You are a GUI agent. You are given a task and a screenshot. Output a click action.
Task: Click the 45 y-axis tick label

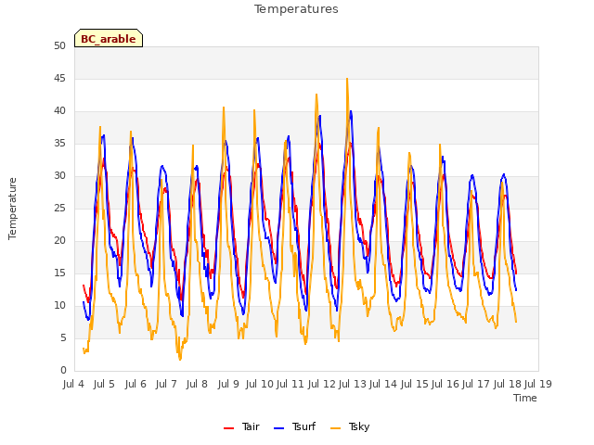(59, 78)
